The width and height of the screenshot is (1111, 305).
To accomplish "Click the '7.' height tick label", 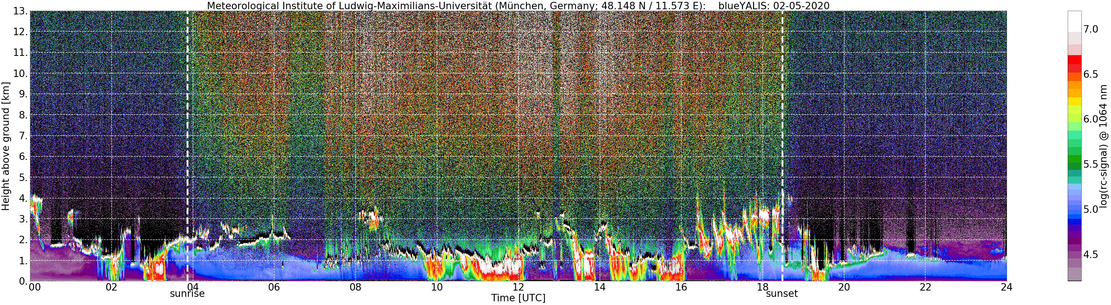I will click(23, 136).
